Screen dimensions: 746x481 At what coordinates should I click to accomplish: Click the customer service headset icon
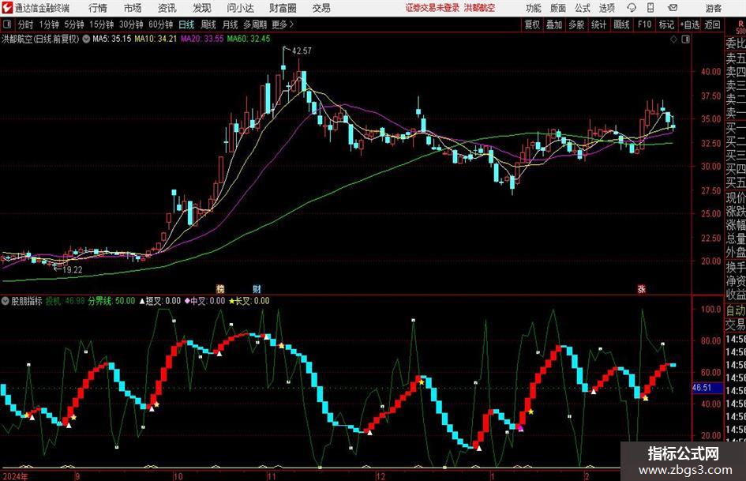point(632,8)
